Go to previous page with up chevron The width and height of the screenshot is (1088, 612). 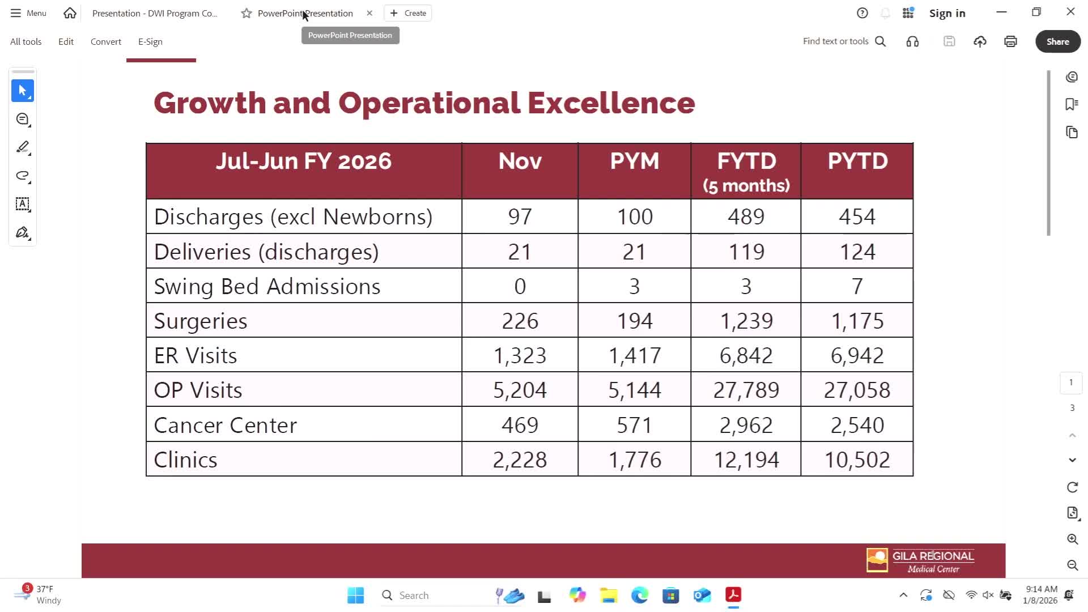click(1072, 435)
